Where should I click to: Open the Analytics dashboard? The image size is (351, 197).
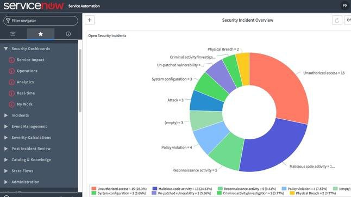pyautogui.click(x=26, y=82)
